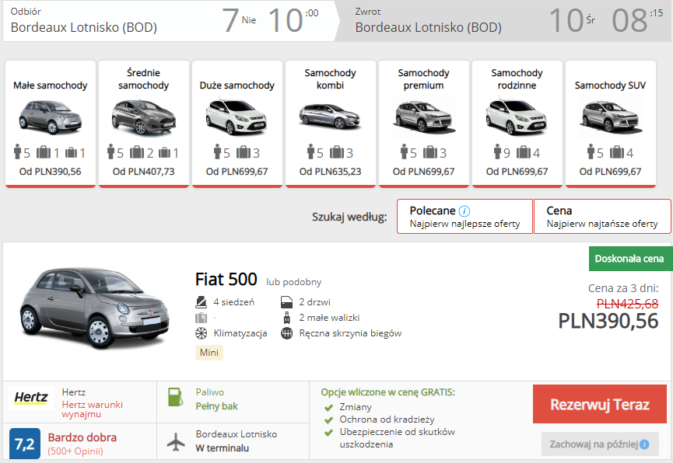673x463 pixels.
Task: Click Od PLN635,23 price in kombi card
Action: [x=331, y=172]
